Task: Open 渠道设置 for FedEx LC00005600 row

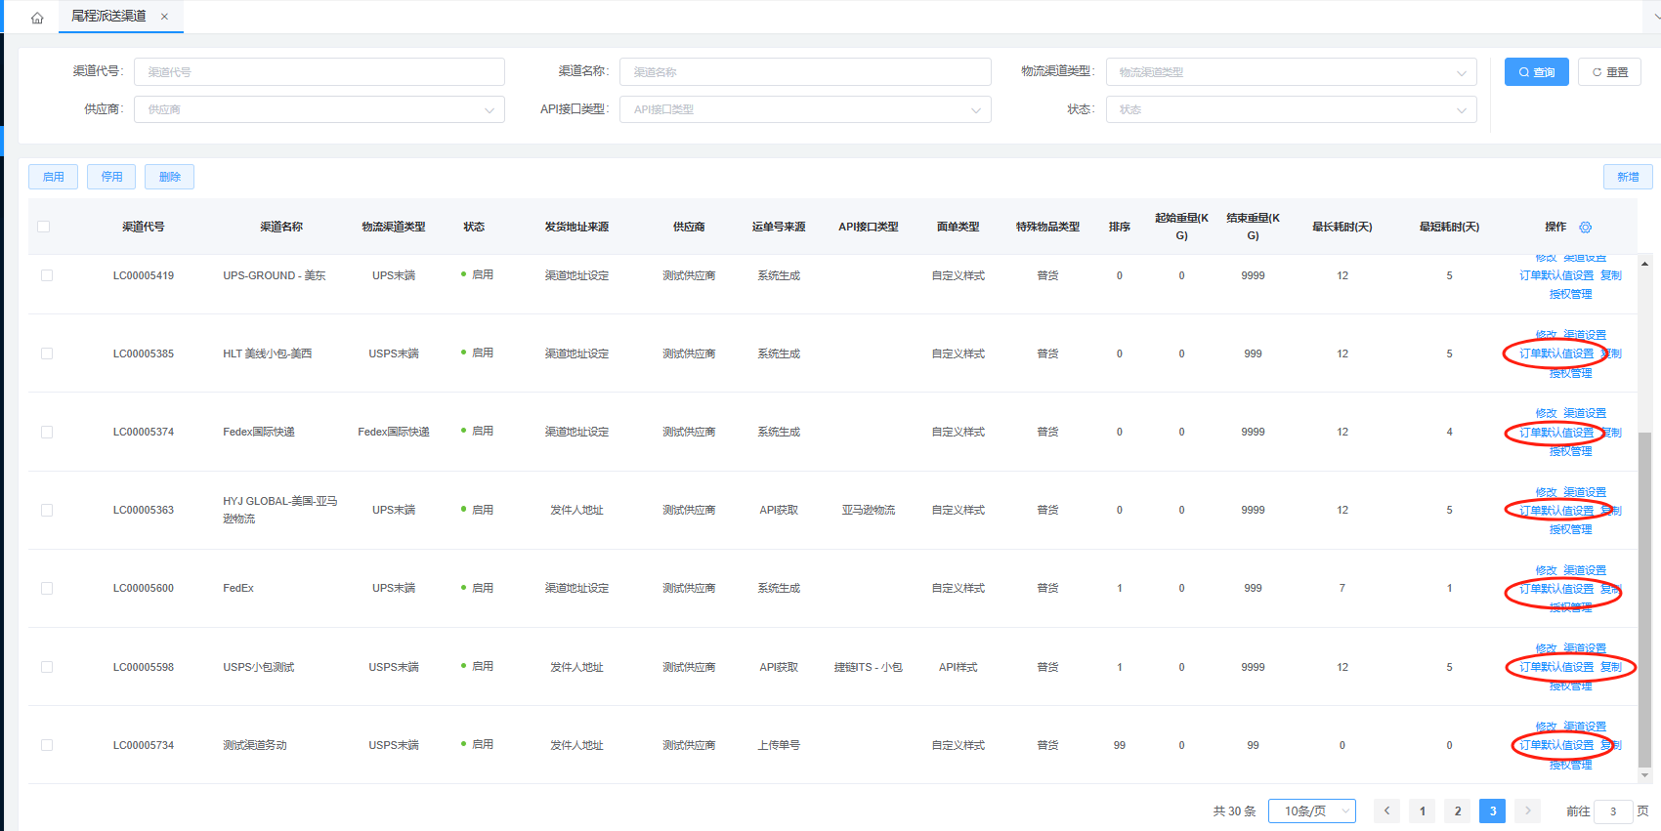Action: (x=1585, y=570)
